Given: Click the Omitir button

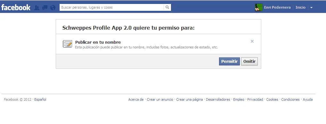Looking at the screenshot, I should click(249, 62).
